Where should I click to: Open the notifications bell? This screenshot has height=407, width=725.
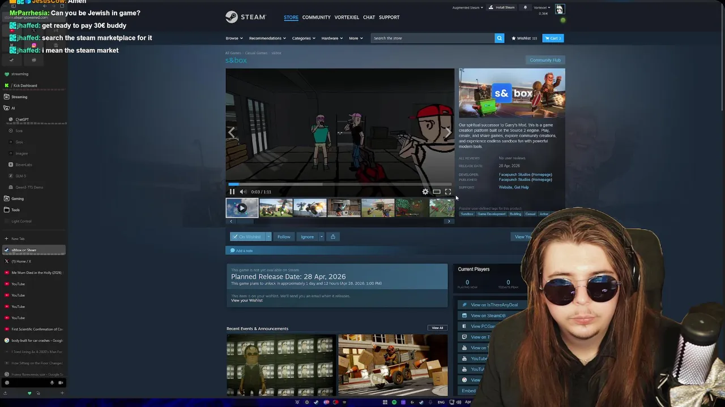(525, 7)
